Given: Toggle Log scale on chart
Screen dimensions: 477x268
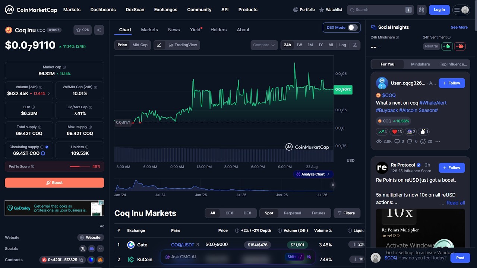Looking at the screenshot, I should (342, 45).
